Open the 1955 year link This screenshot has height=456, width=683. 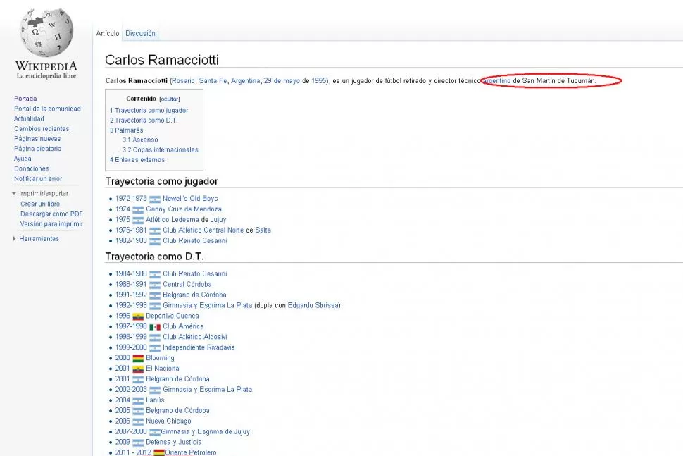[x=319, y=80]
